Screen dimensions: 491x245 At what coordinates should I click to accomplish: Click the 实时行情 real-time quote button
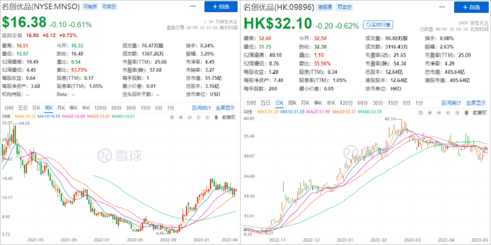click(x=378, y=24)
